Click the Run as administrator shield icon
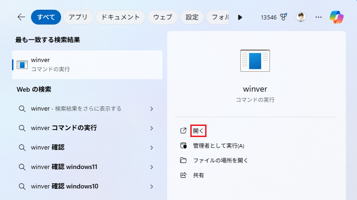 pyautogui.click(x=183, y=146)
